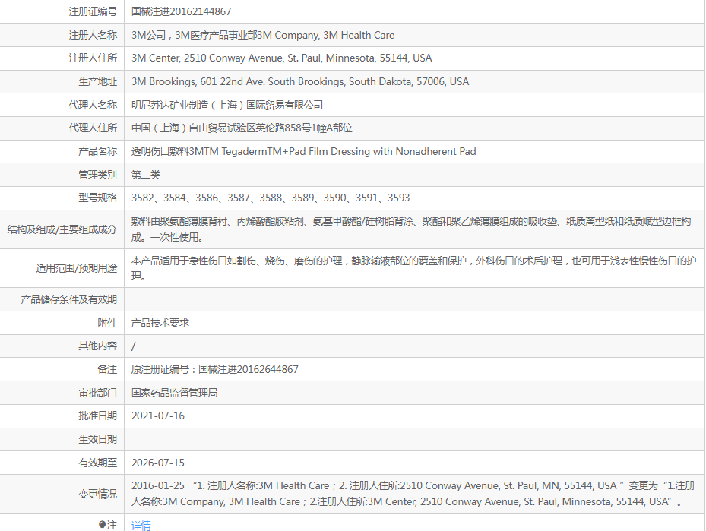Click the 3M Center St. Paul address value

pos(281,58)
